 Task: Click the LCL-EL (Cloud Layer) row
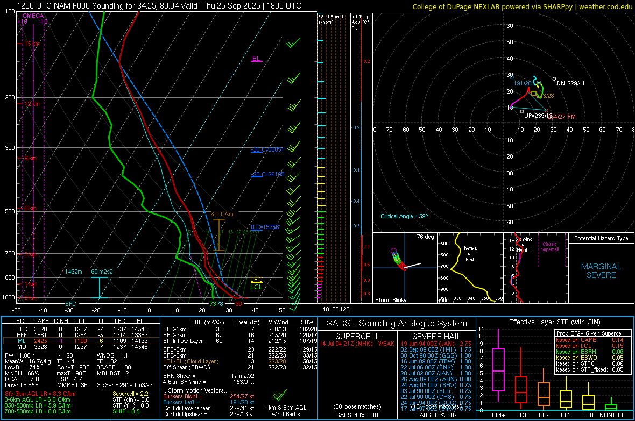pyautogui.click(x=240, y=361)
